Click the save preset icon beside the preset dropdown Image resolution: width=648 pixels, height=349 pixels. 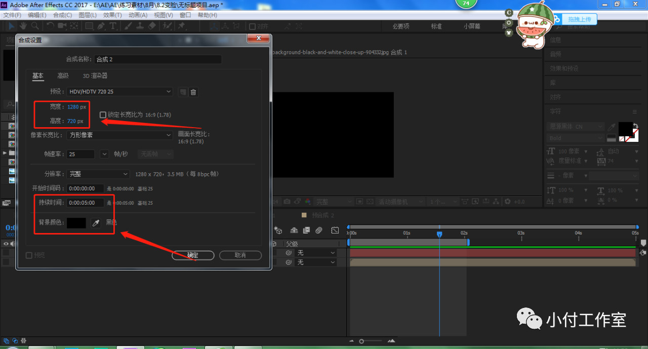coord(183,92)
